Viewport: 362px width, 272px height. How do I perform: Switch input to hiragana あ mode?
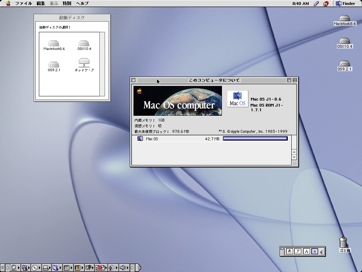(x=290, y=251)
